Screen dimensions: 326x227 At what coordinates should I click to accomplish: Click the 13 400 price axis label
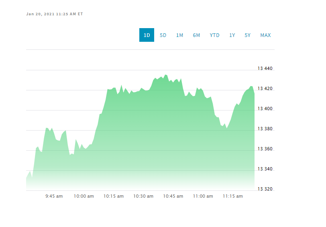(265, 108)
